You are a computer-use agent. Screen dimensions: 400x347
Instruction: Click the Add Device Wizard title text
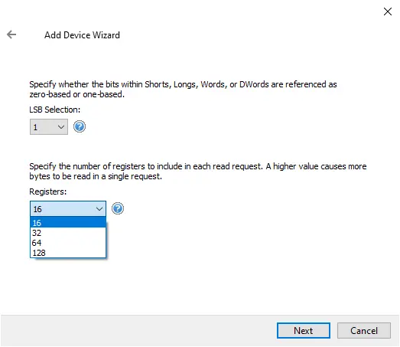82,35
